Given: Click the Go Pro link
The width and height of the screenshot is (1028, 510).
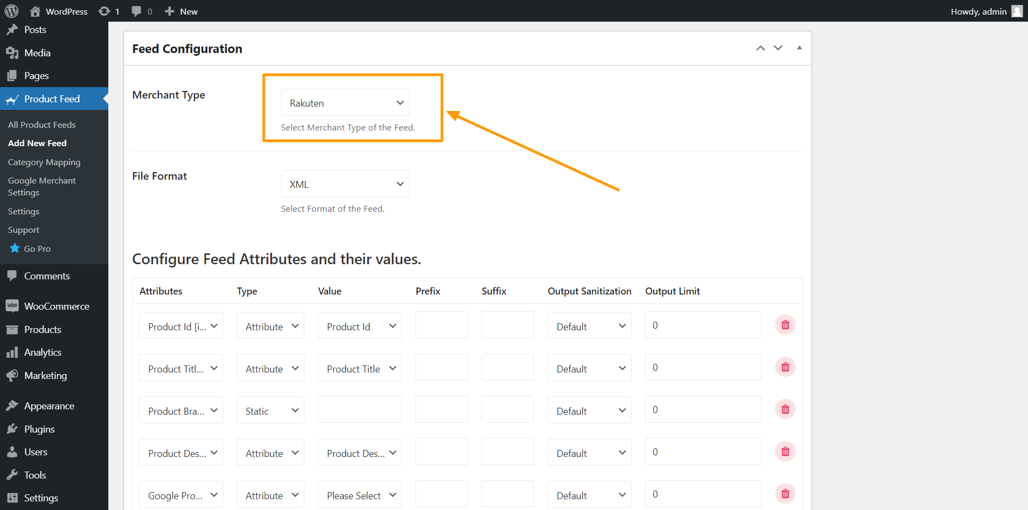Looking at the screenshot, I should coord(37,249).
